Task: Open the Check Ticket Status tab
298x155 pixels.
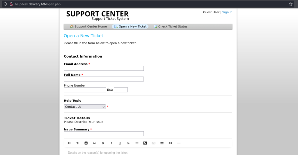Action: point(171,27)
